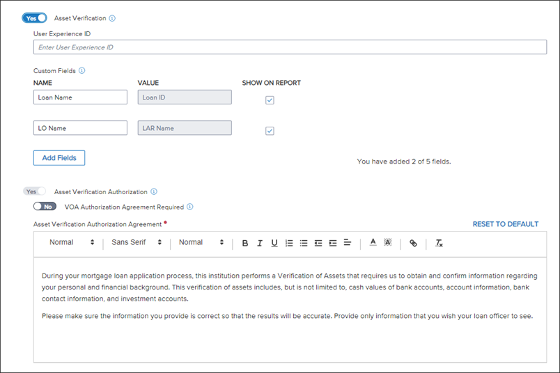
Task: Click the Reset to Default link
Action: click(x=505, y=224)
